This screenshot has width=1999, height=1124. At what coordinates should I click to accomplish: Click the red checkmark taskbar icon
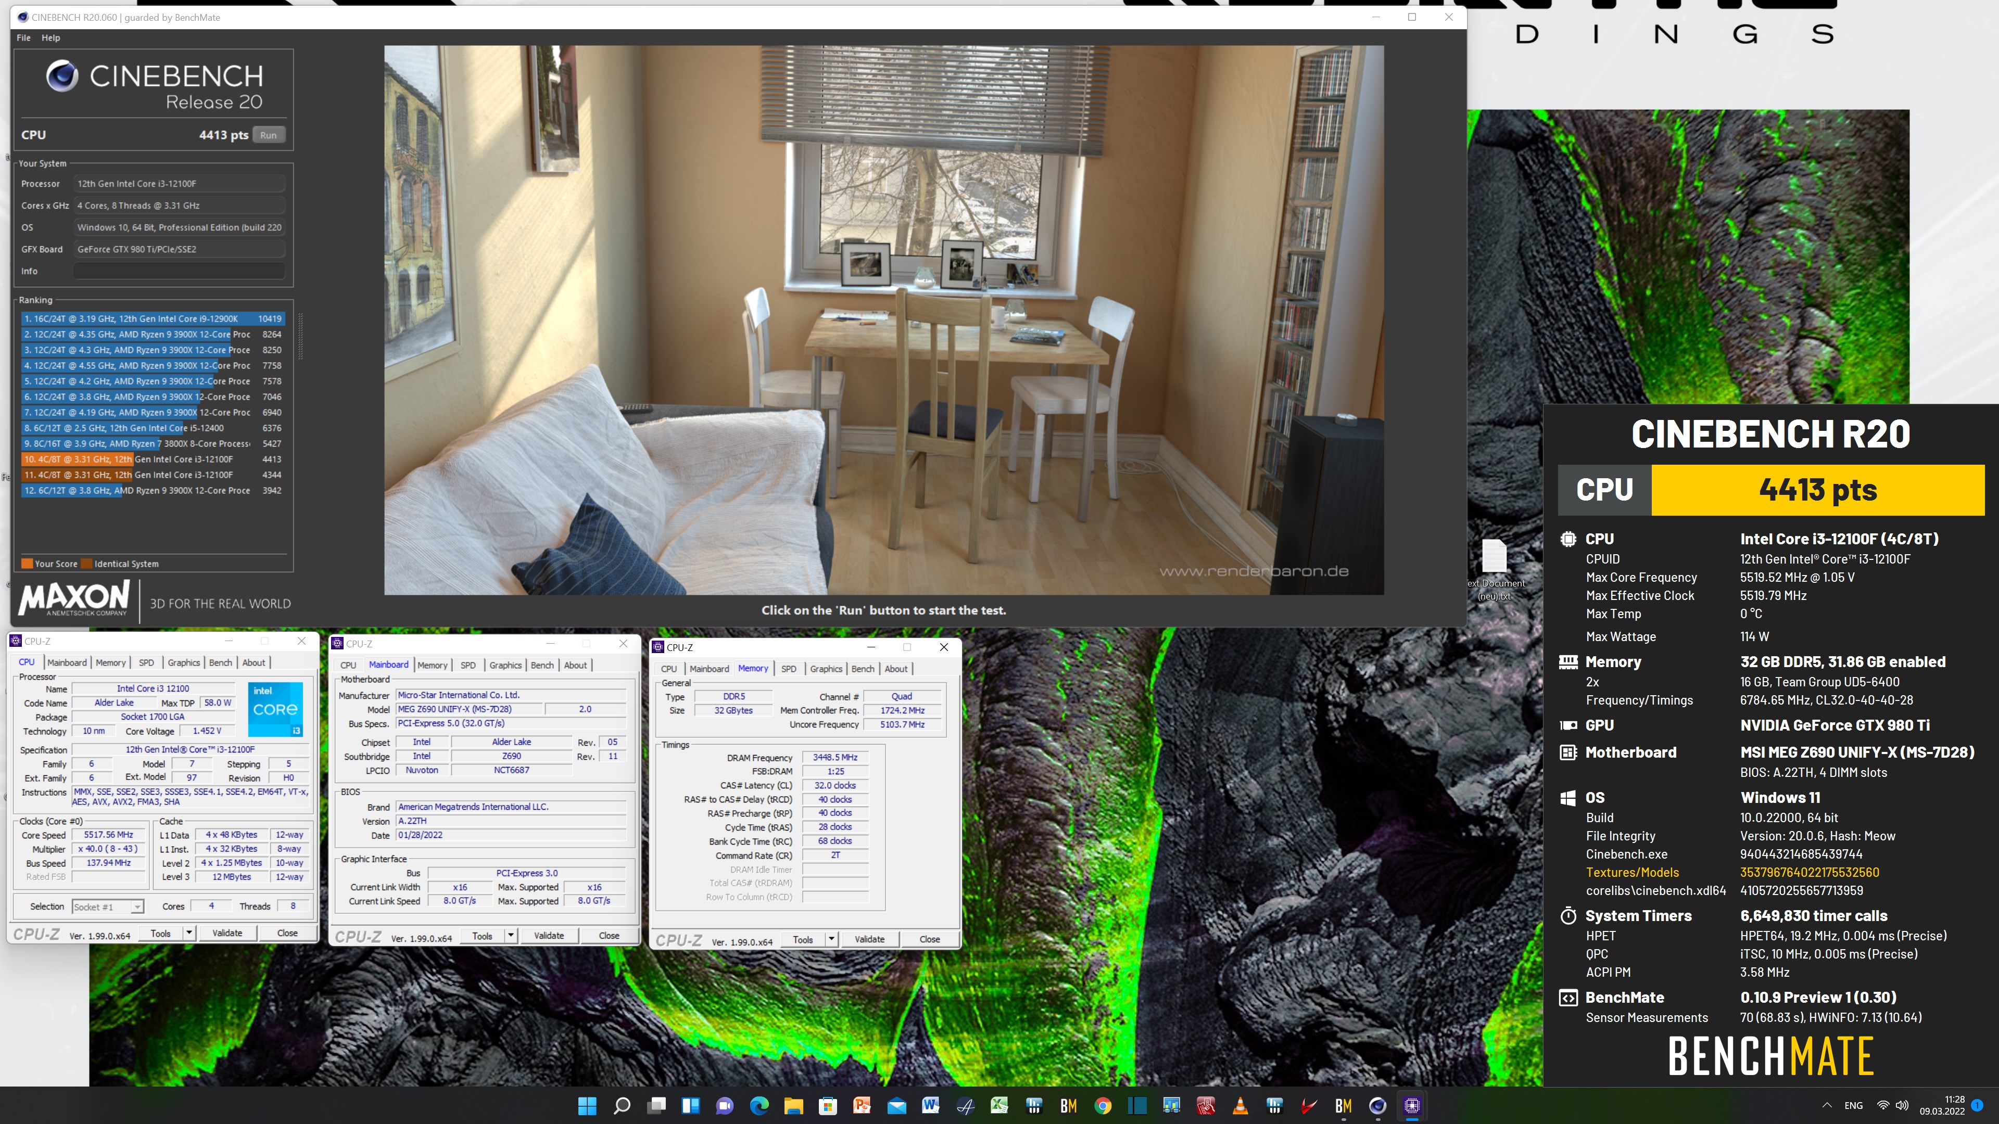[1308, 1105]
